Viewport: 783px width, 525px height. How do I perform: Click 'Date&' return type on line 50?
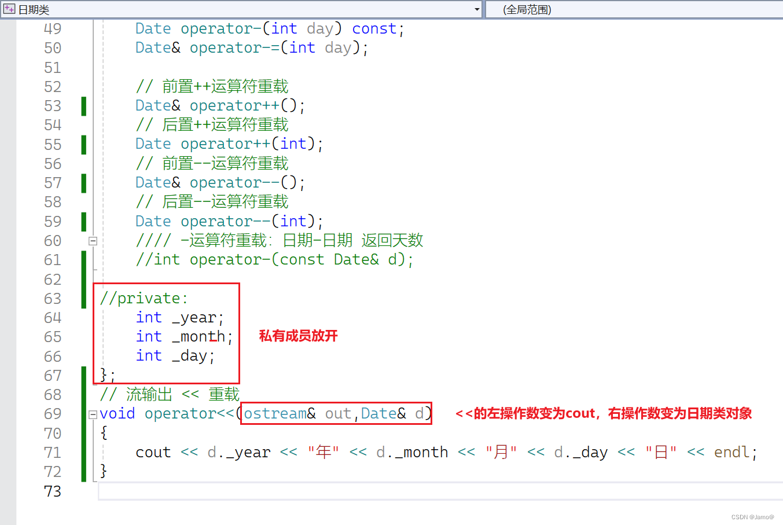157,48
